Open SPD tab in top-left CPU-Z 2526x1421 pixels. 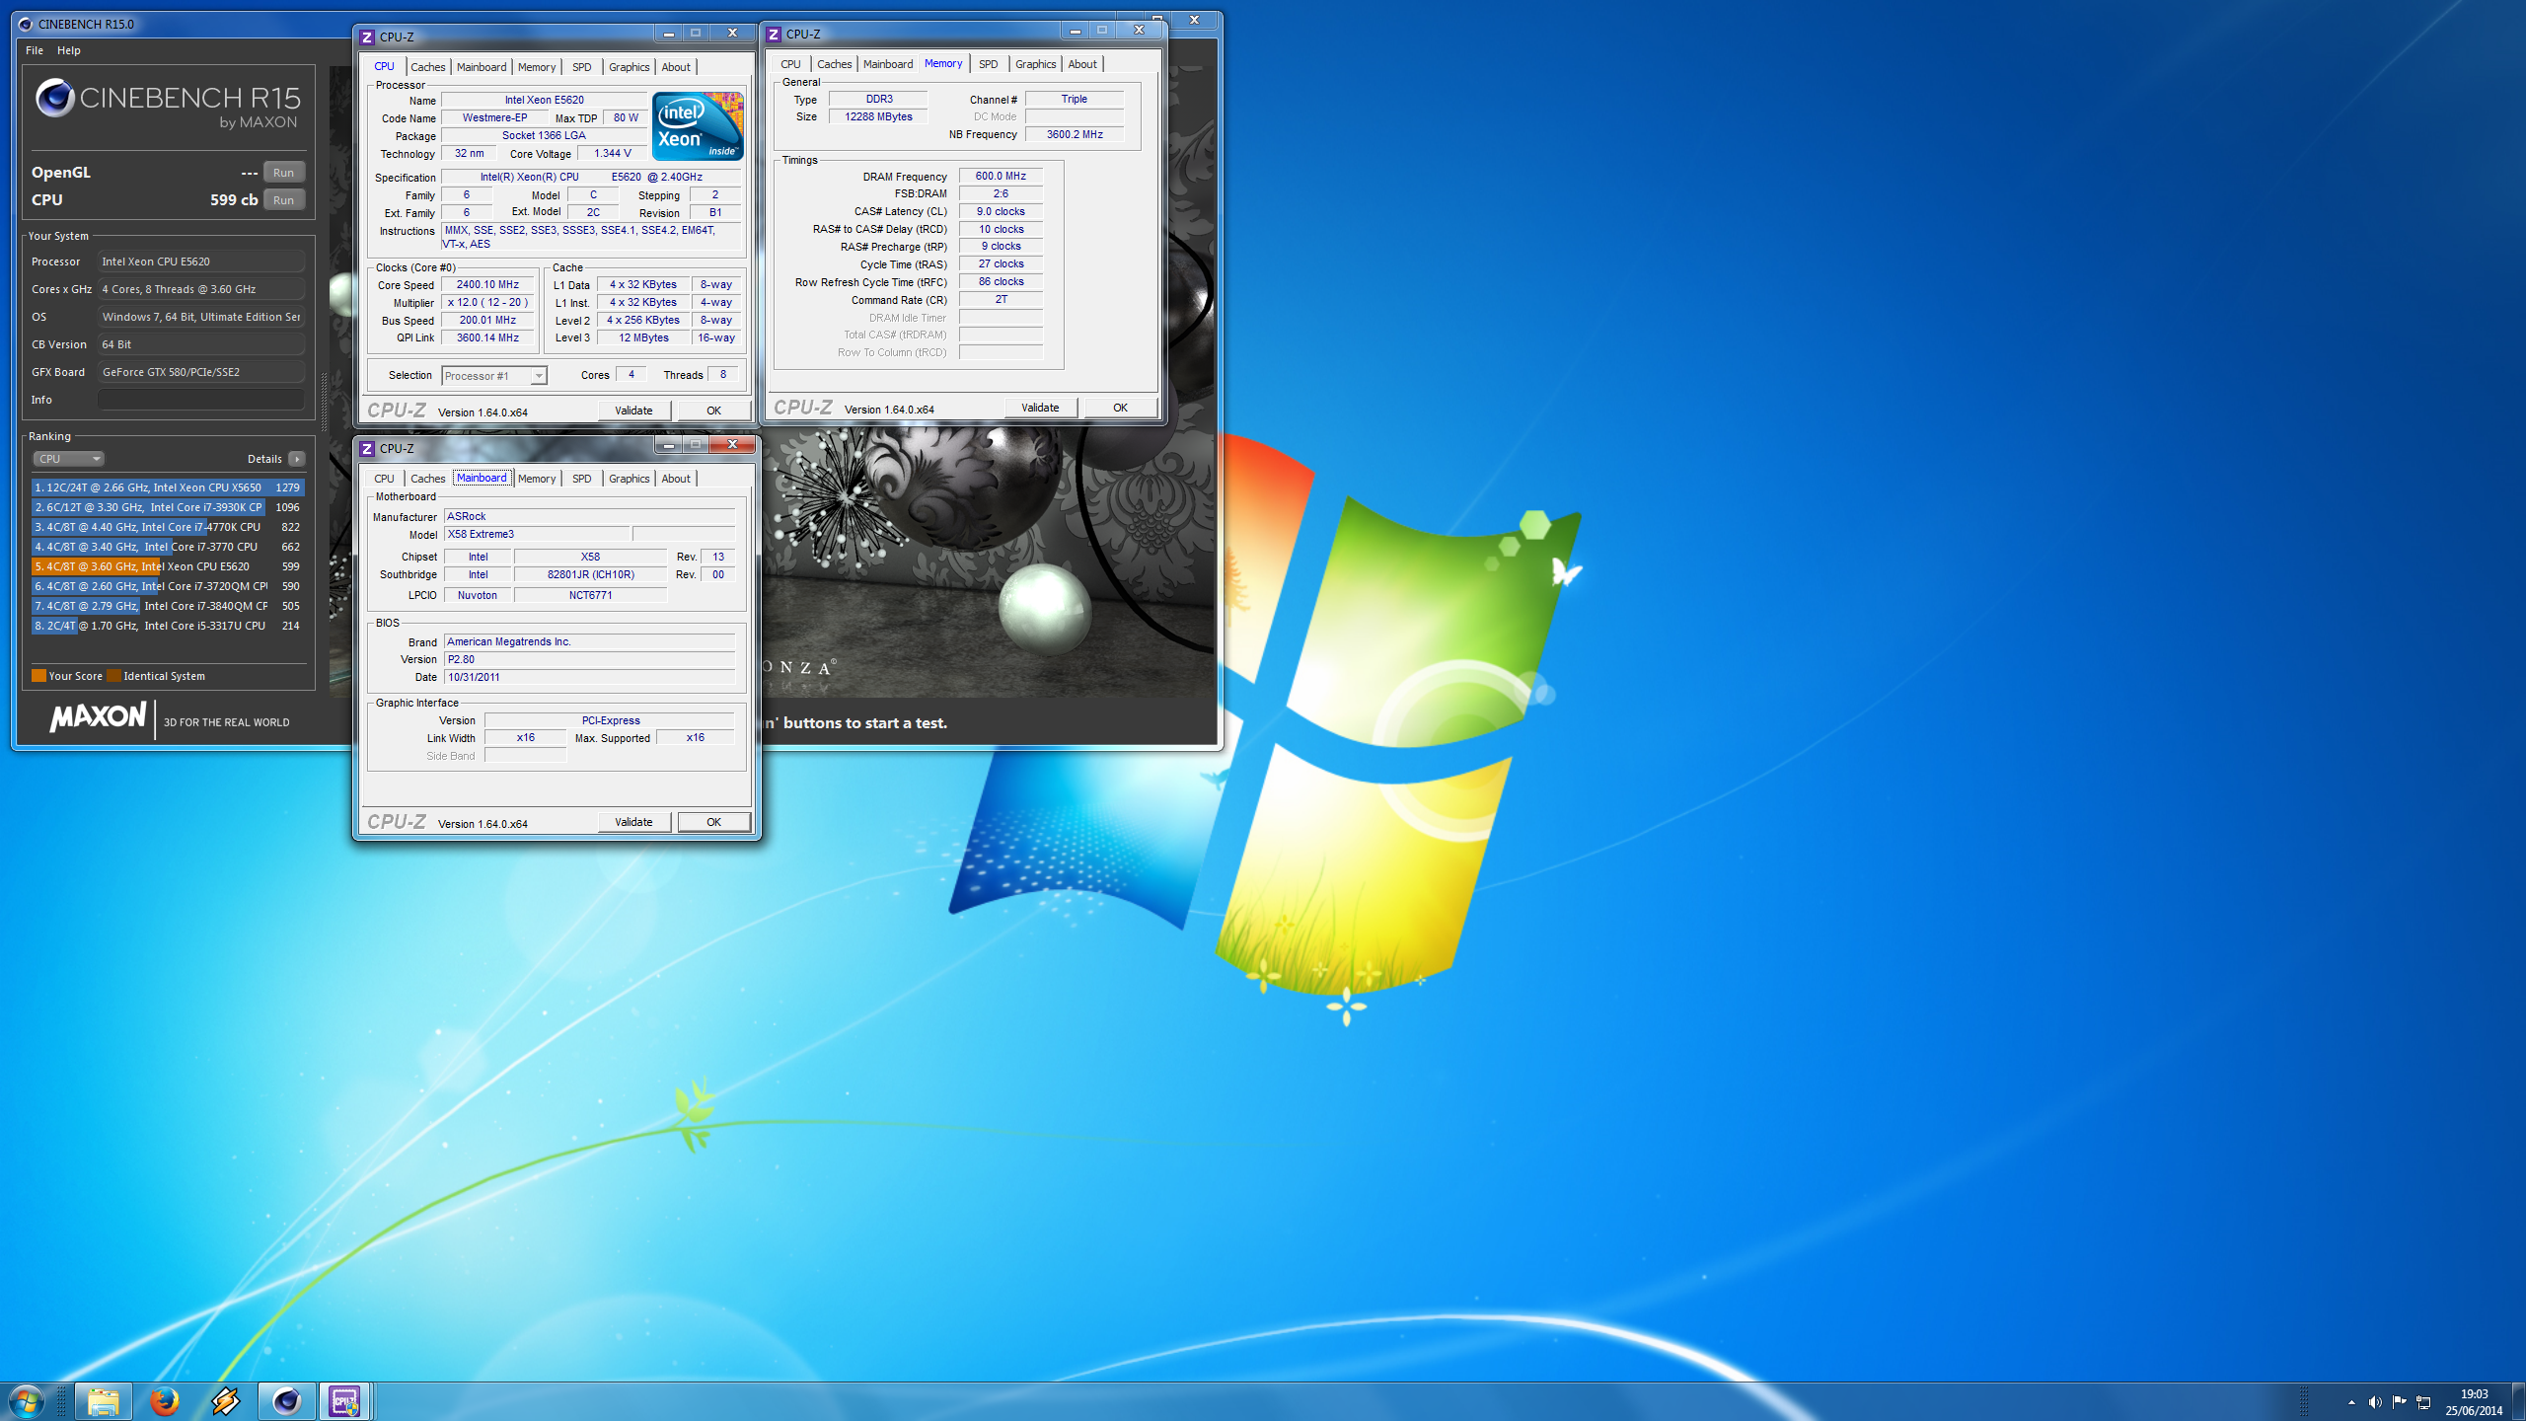582,67
